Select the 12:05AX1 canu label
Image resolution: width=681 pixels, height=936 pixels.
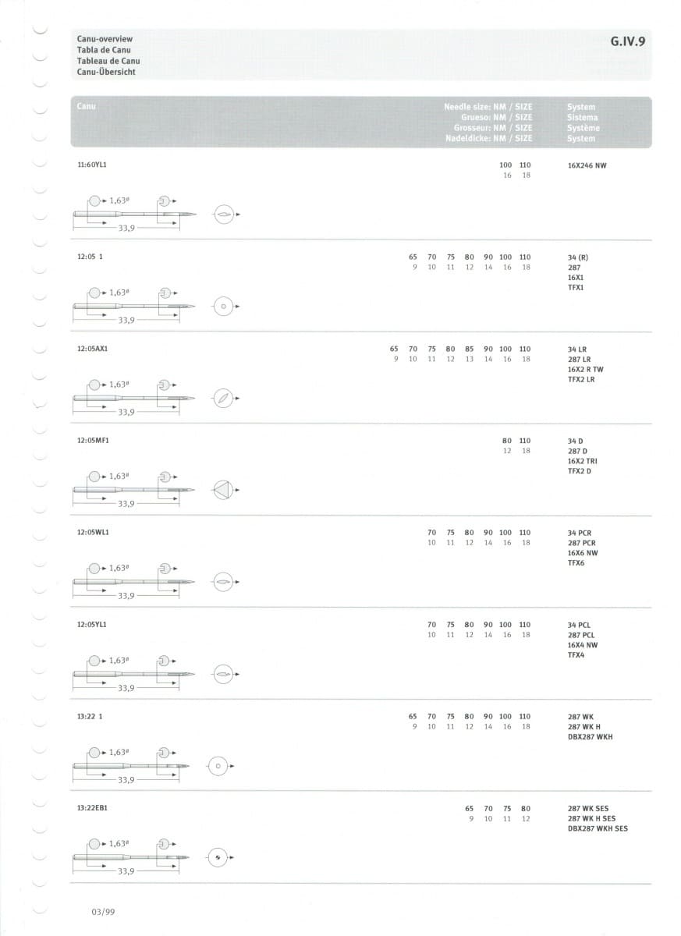[x=92, y=349]
